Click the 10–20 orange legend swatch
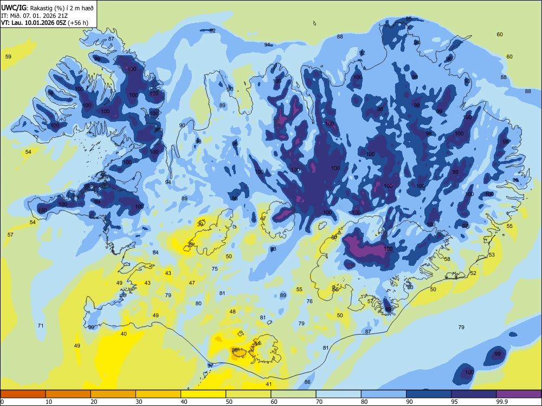The width and height of the screenshot is (542, 406). click(68, 394)
